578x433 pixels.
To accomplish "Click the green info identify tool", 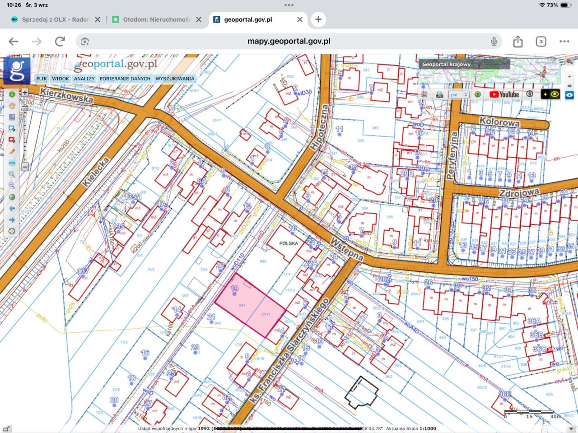I will pos(12,94).
